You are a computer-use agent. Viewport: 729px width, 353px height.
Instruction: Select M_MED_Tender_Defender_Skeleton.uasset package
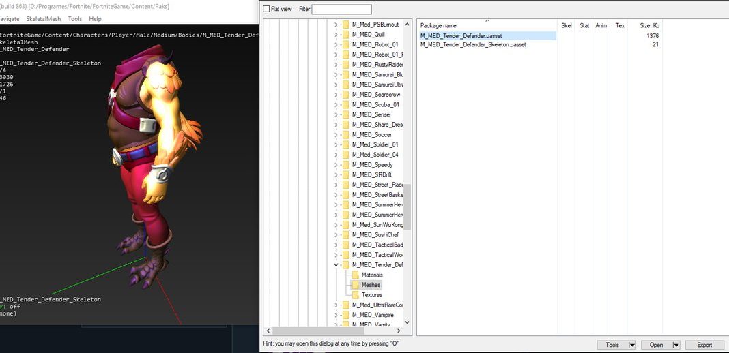473,44
